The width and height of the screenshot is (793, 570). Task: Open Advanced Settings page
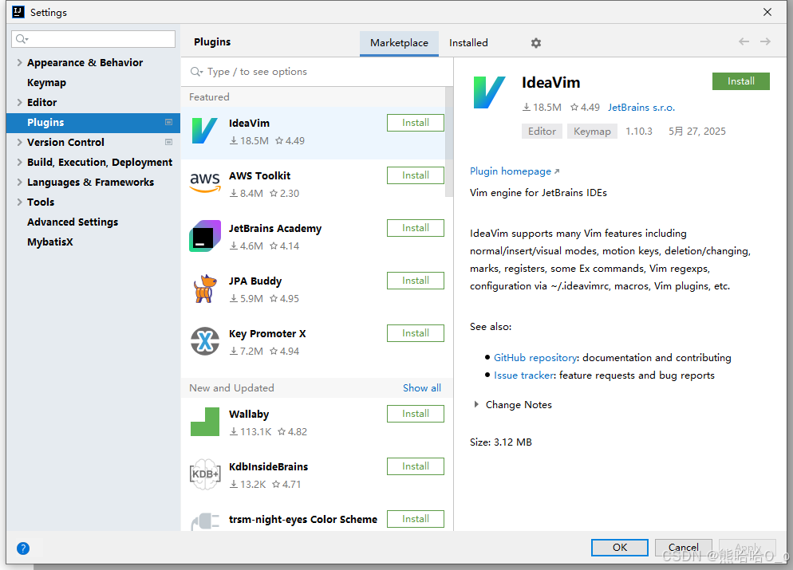click(73, 222)
